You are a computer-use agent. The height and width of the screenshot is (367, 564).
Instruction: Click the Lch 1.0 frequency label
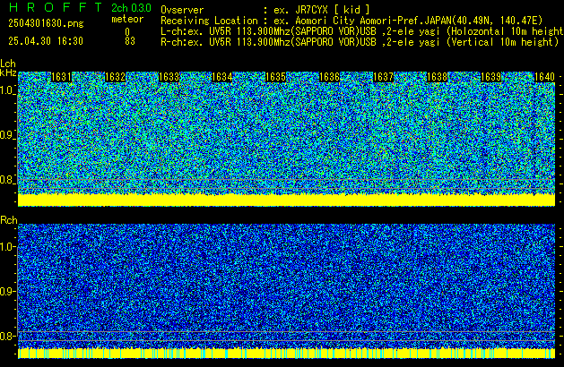7,90
